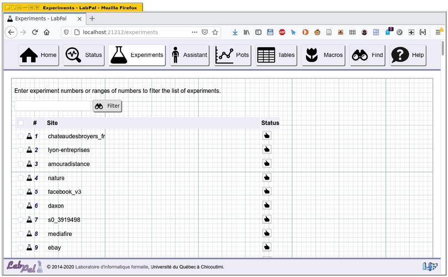
Task: Open experiment number 6 link
Action: point(36,206)
